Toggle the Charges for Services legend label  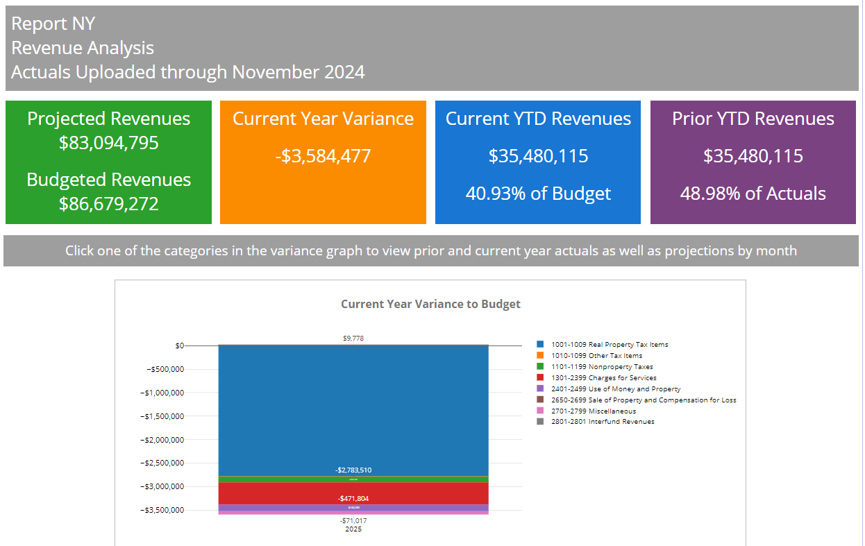tap(603, 377)
